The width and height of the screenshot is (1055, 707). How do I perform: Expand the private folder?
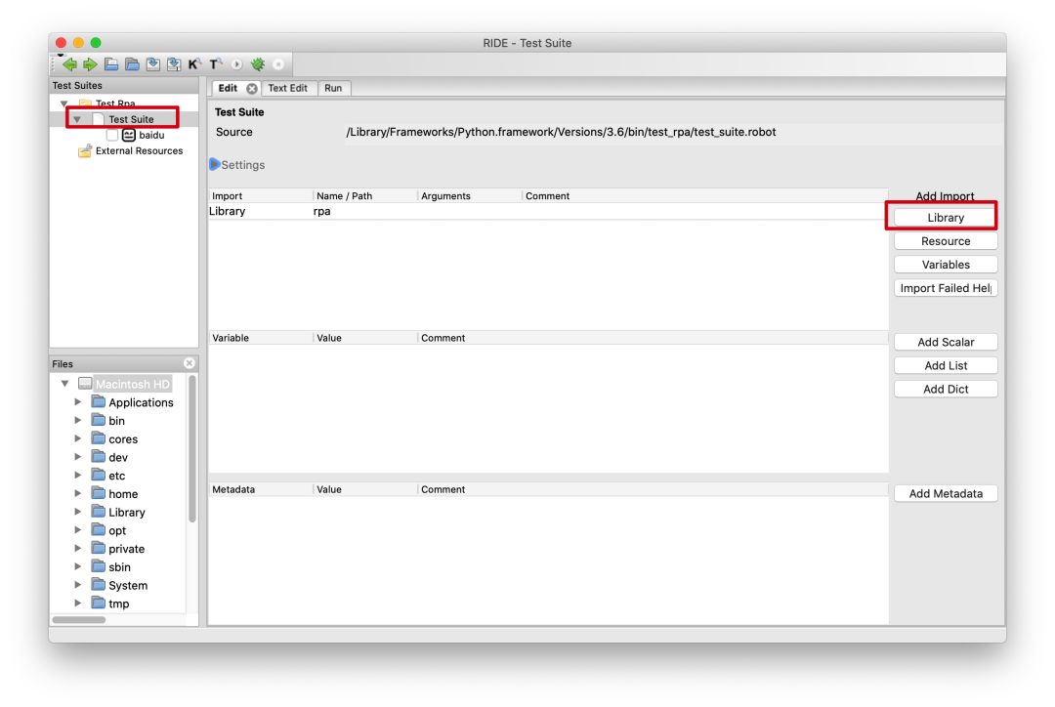click(78, 548)
